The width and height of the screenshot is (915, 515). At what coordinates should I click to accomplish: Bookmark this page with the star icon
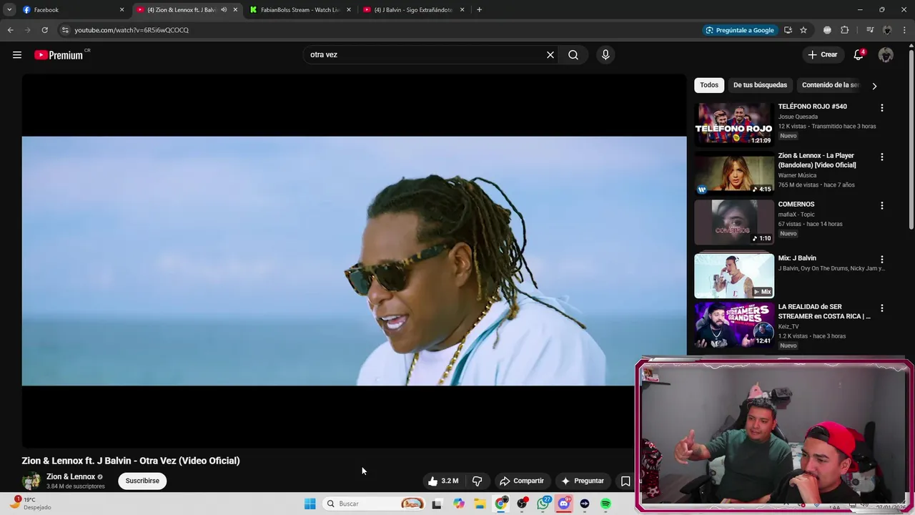click(803, 30)
